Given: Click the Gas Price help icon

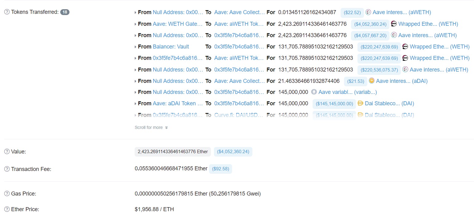Looking at the screenshot, I should click(7, 194).
